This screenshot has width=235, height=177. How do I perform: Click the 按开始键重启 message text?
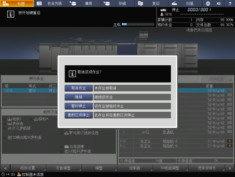[x=30, y=13]
